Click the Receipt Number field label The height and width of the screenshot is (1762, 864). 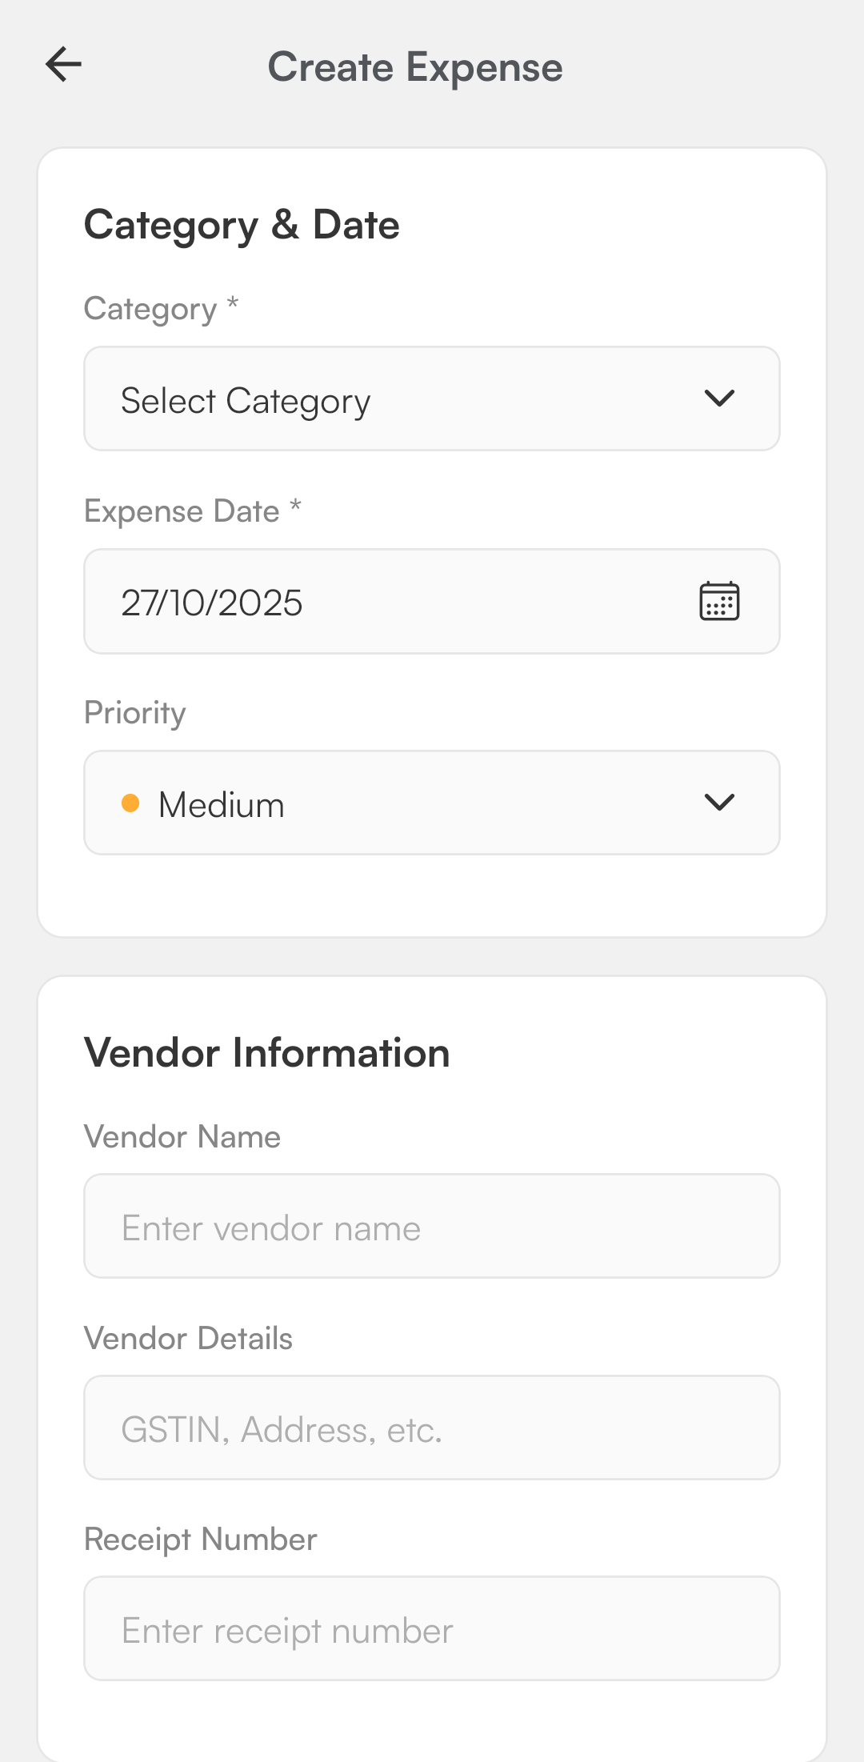(201, 1540)
